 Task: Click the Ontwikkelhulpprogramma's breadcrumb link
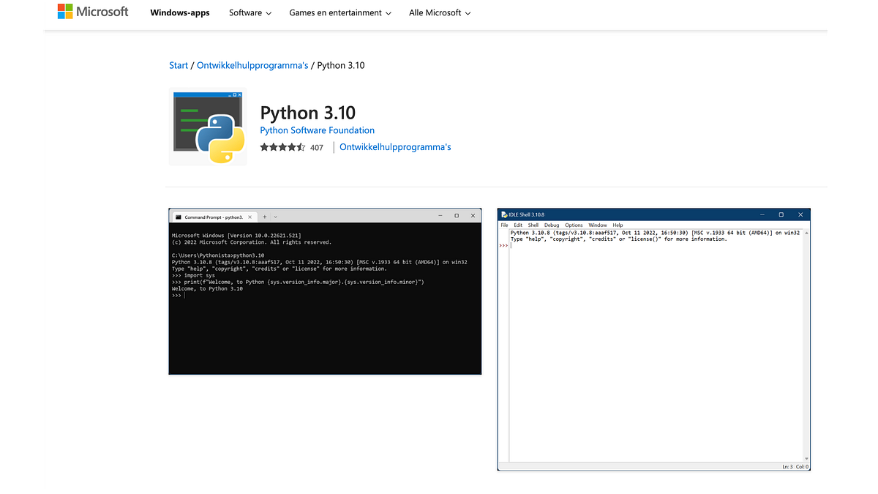tap(252, 64)
